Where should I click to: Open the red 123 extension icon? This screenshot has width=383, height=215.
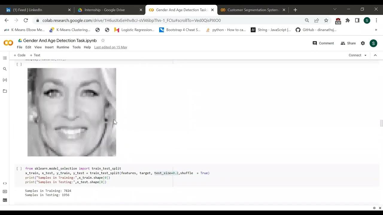point(338,21)
